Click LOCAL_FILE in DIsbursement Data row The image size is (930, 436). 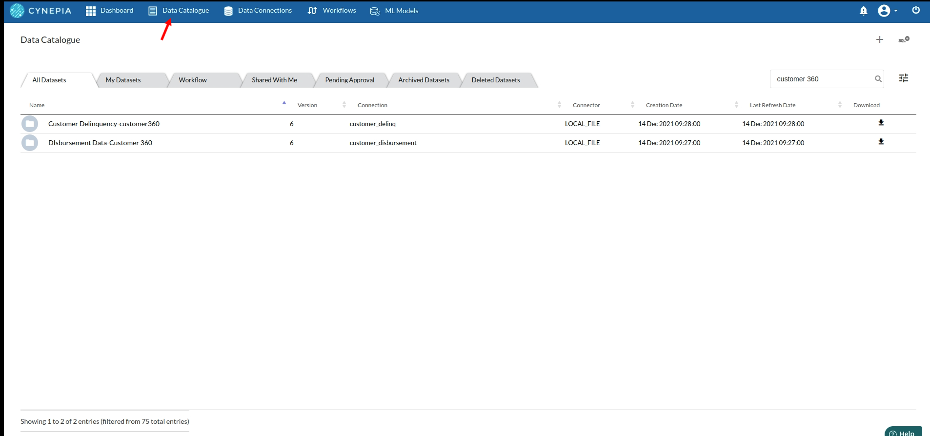[x=582, y=143]
